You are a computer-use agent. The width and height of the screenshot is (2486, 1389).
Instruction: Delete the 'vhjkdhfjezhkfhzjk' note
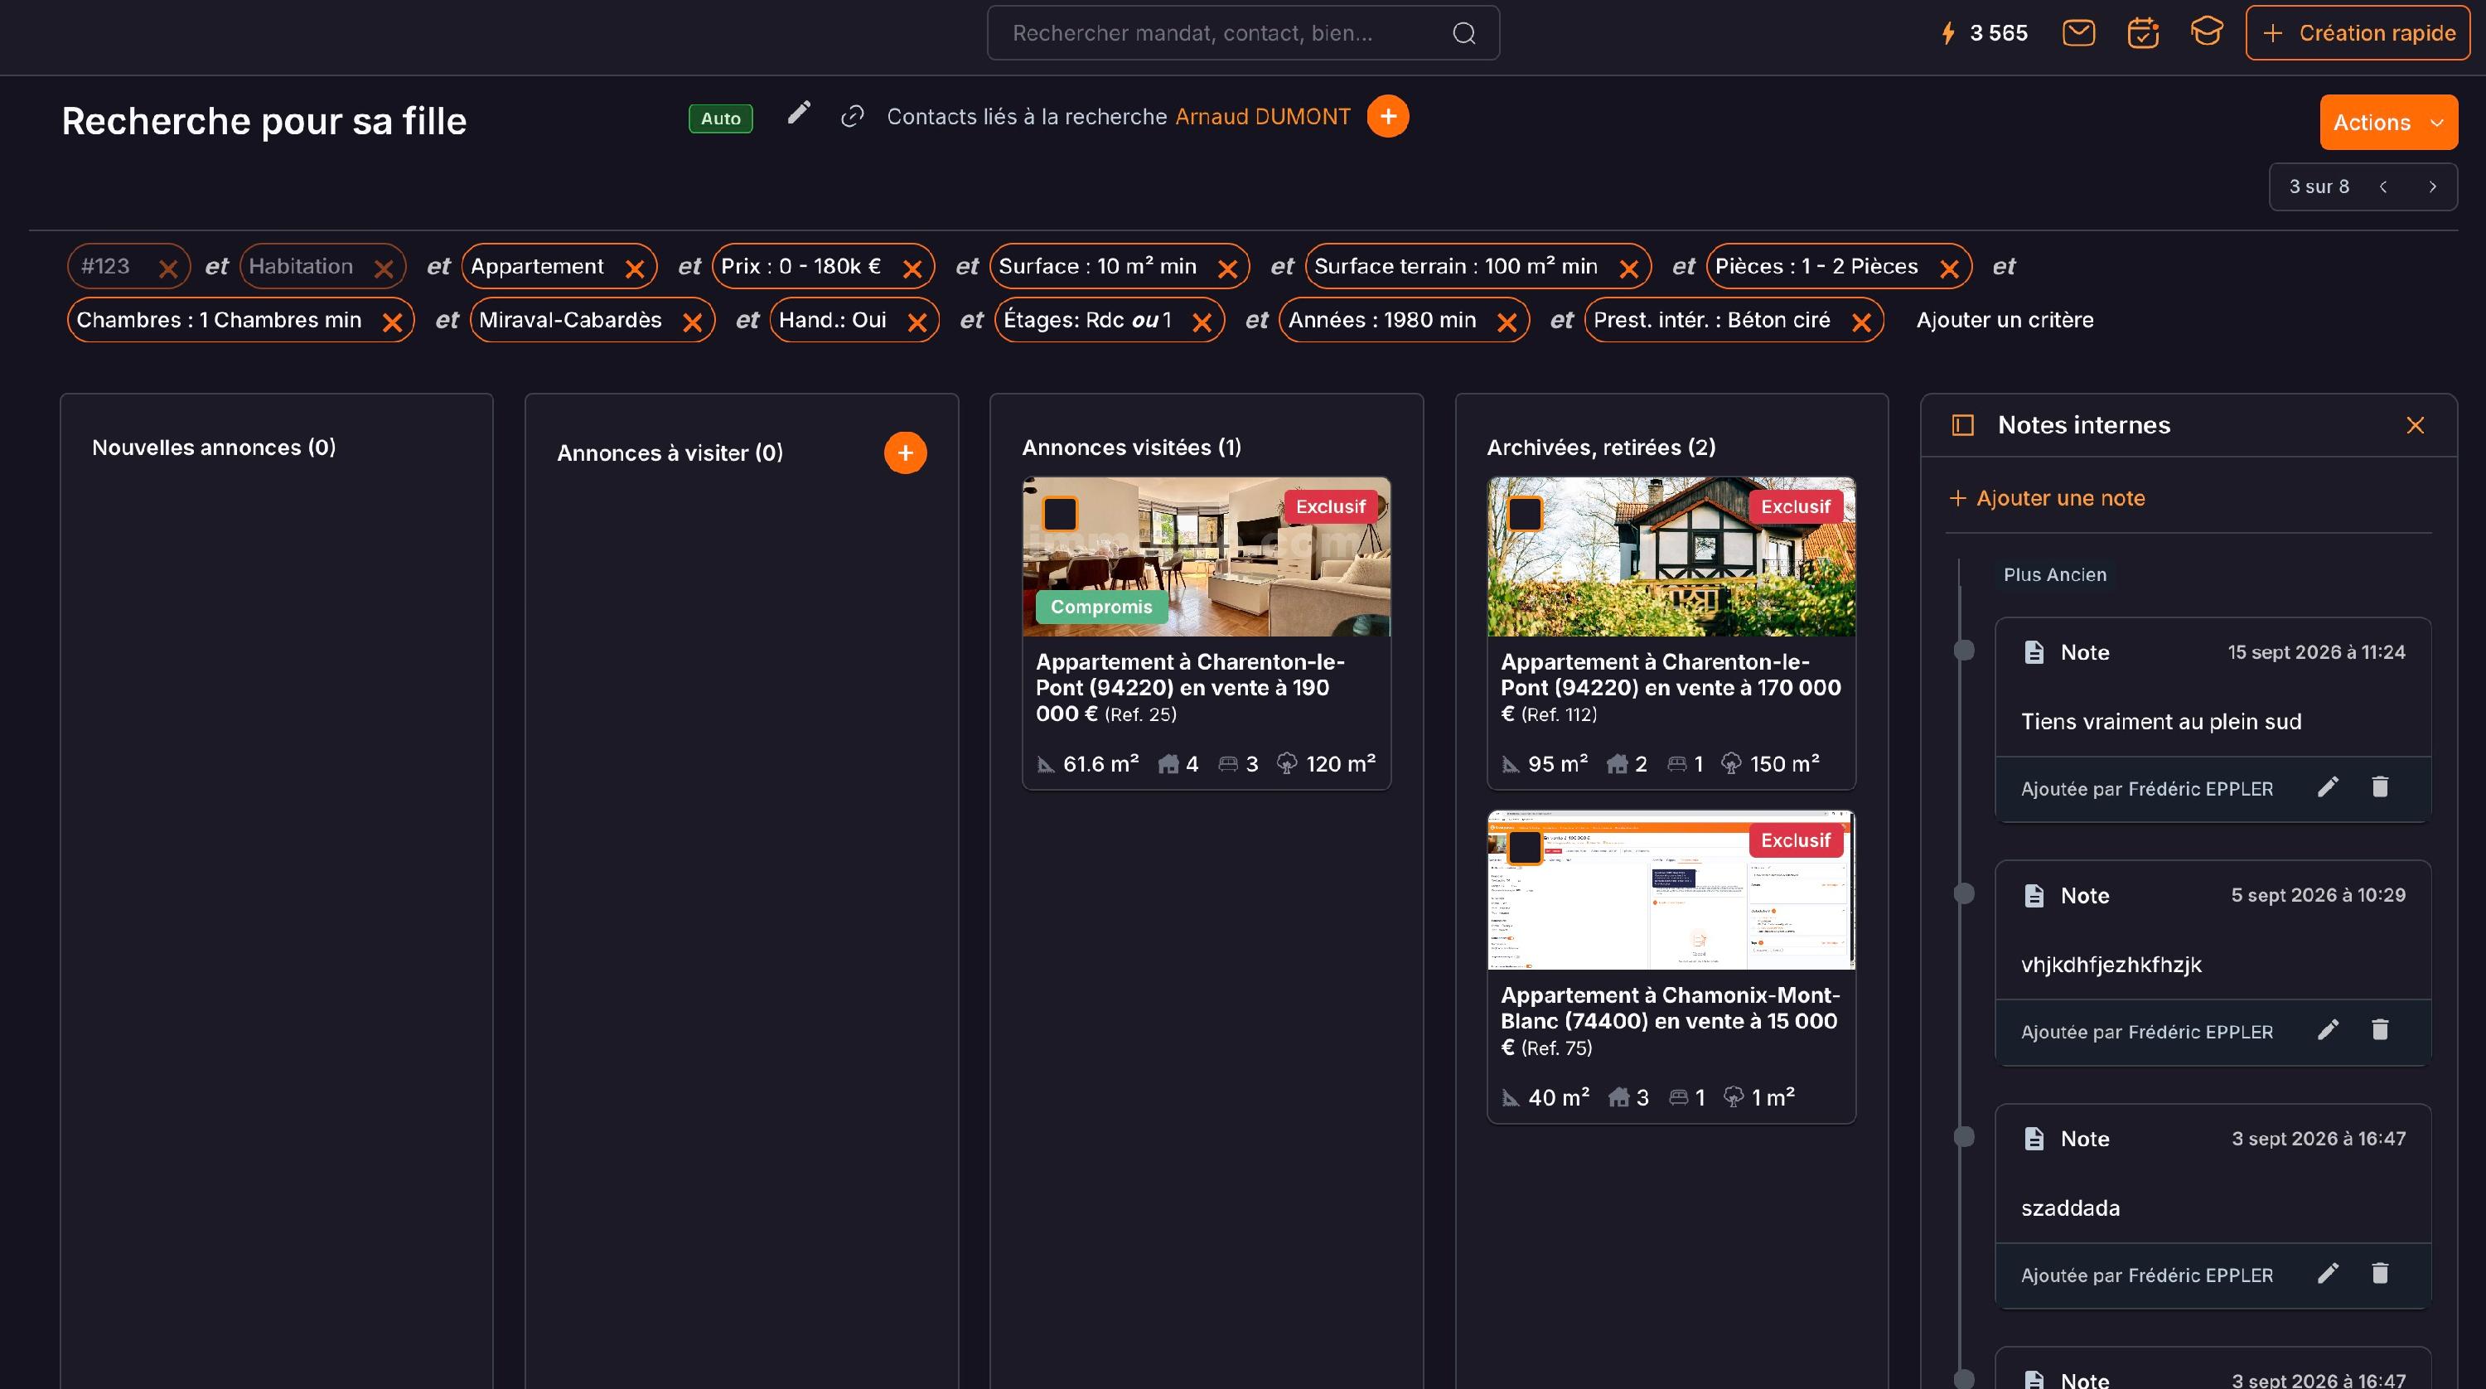tap(2380, 1031)
